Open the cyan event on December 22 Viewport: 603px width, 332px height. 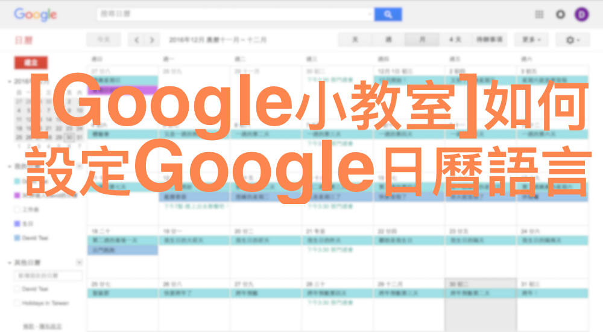click(x=409, y=240)
